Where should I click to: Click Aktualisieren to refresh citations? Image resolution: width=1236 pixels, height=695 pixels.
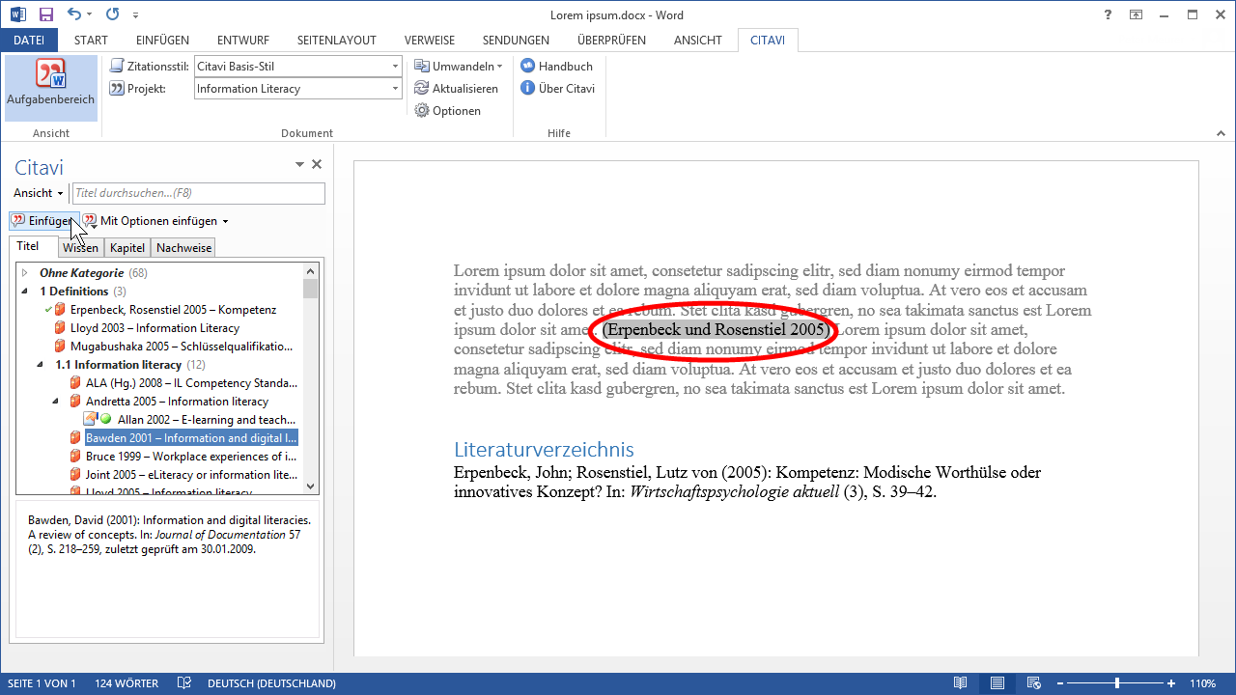coord(457,88)
